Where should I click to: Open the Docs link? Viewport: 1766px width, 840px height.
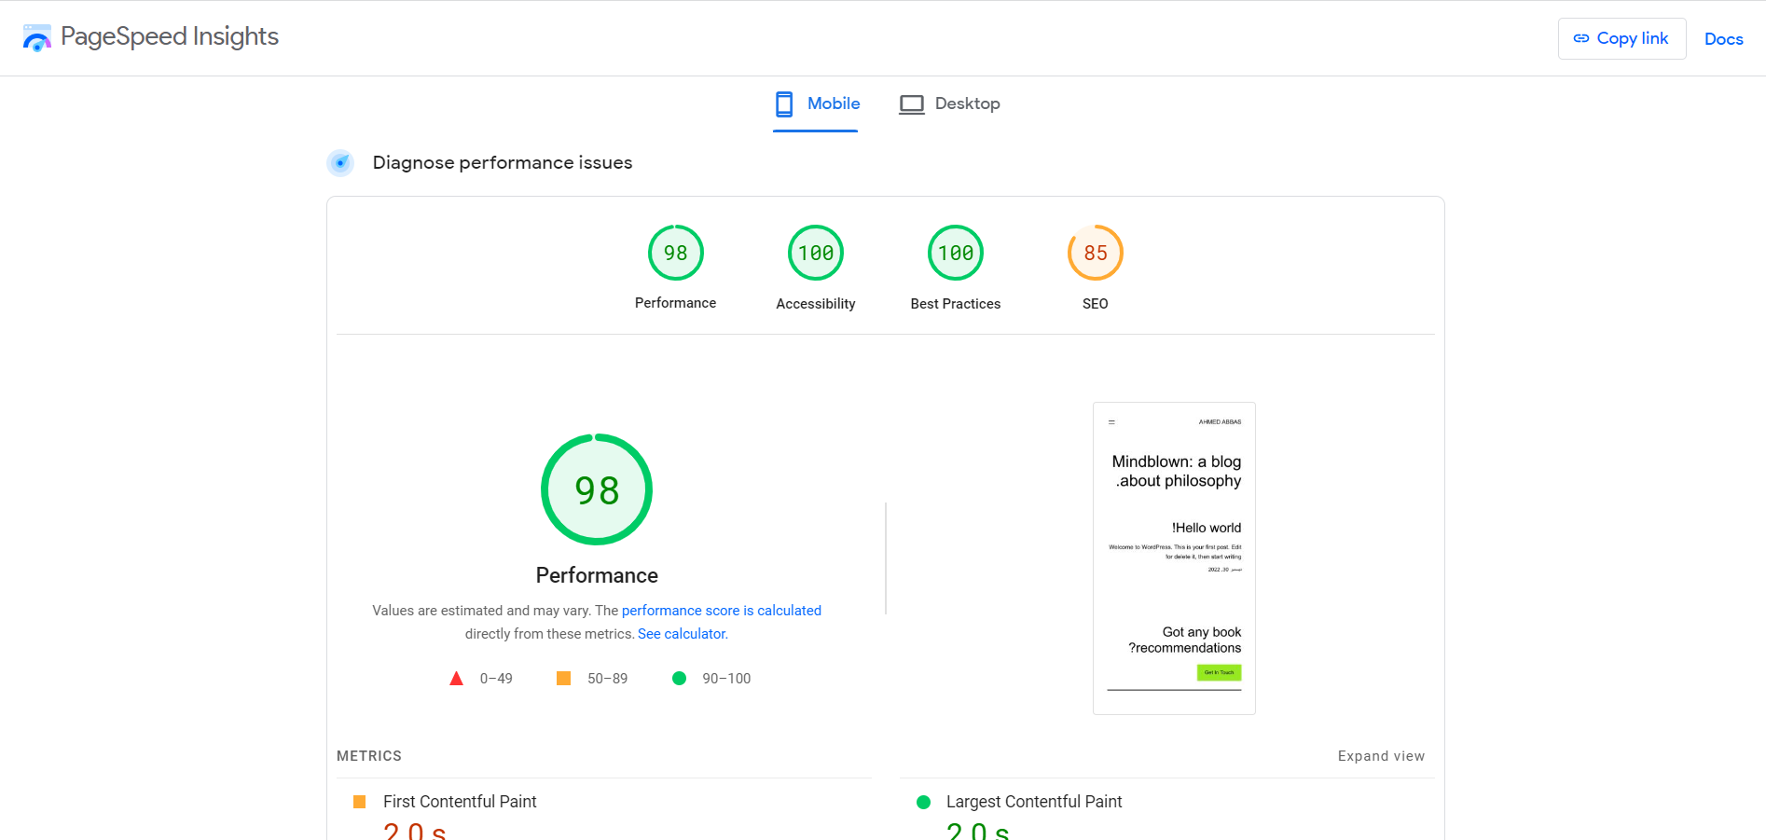tap(1723, 39)
